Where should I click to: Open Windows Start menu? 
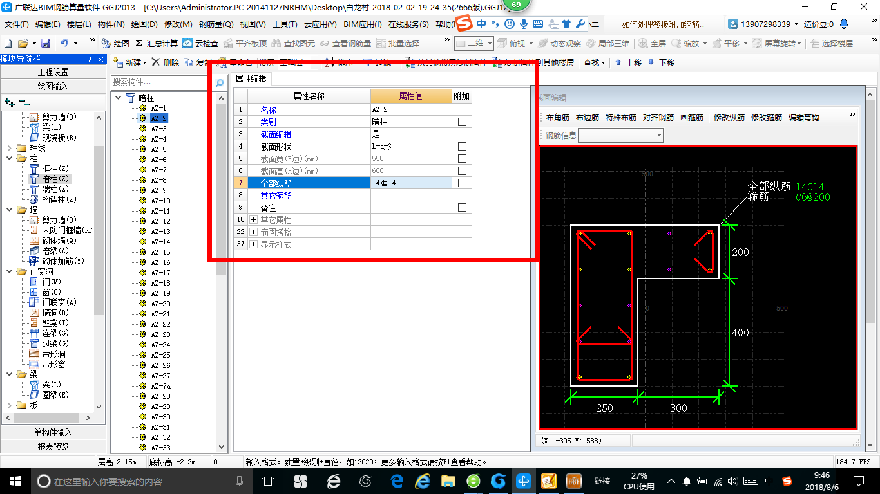(15, 481)
